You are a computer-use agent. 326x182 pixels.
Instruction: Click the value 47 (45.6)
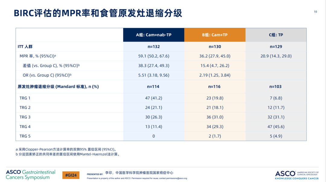click(x=276, y=127)
